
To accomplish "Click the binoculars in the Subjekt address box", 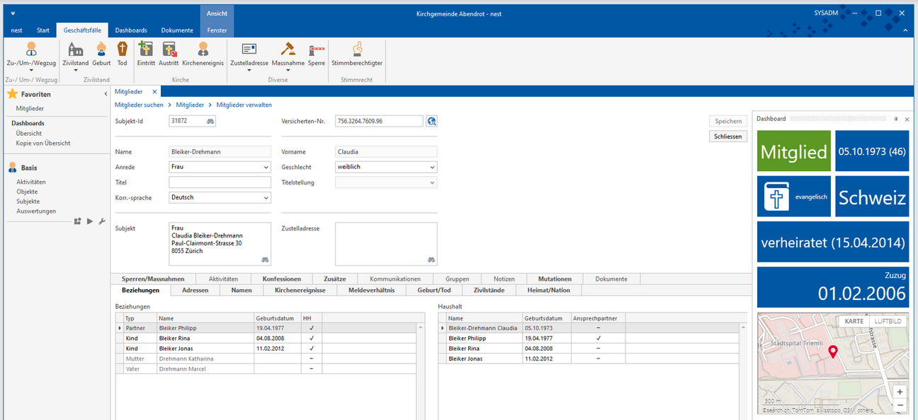I will [265, 260].
